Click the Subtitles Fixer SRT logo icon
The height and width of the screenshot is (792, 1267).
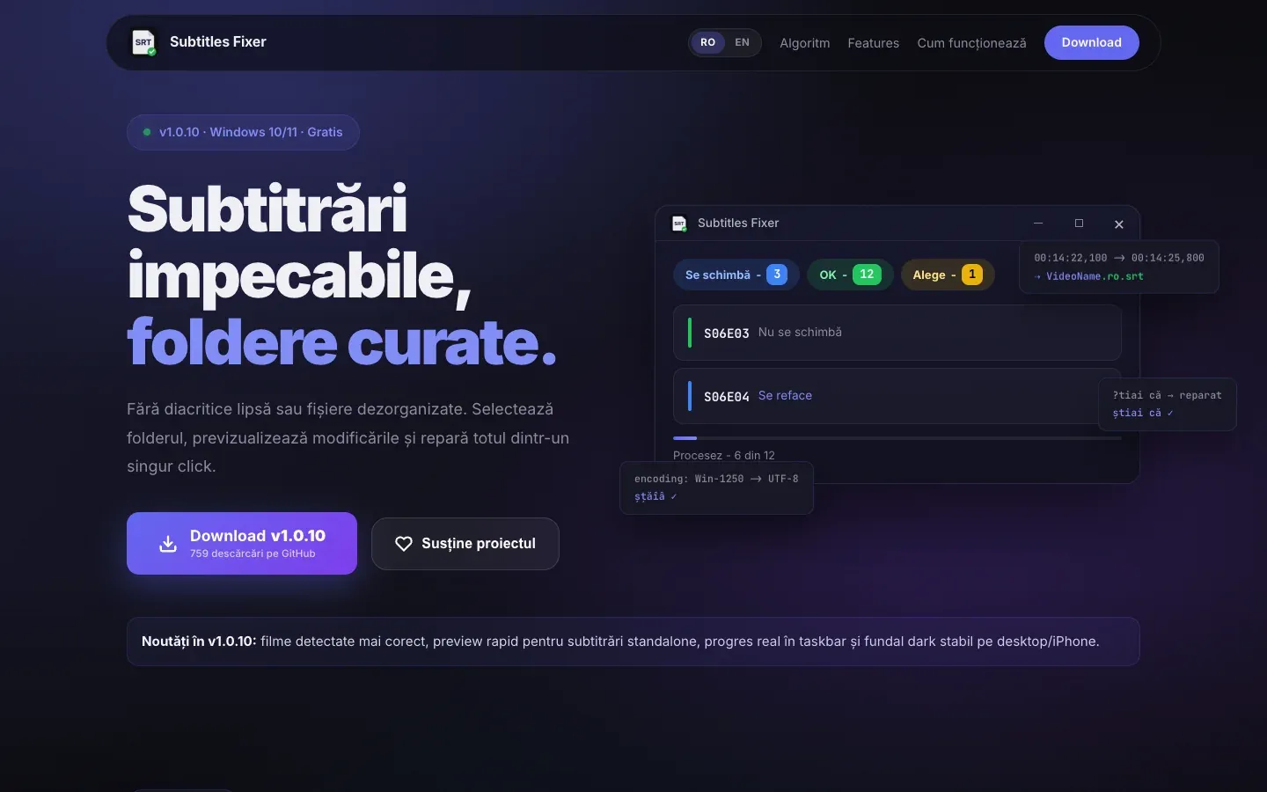coord(143,42)
